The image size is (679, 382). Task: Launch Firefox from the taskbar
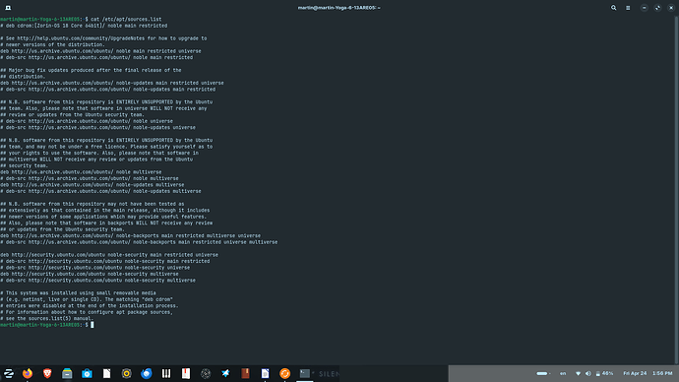pyautogui.click(x=28, y=373)
